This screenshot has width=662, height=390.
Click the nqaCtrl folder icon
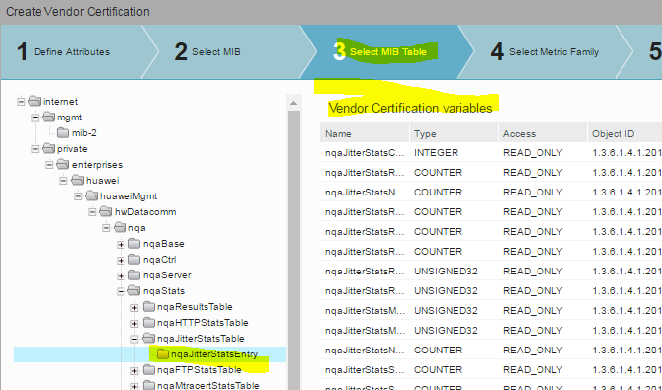[134, 259]
